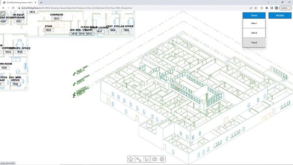Screen dimensions: 293x165
Task: Click the Chrome Update button
Action: (285, 8)
